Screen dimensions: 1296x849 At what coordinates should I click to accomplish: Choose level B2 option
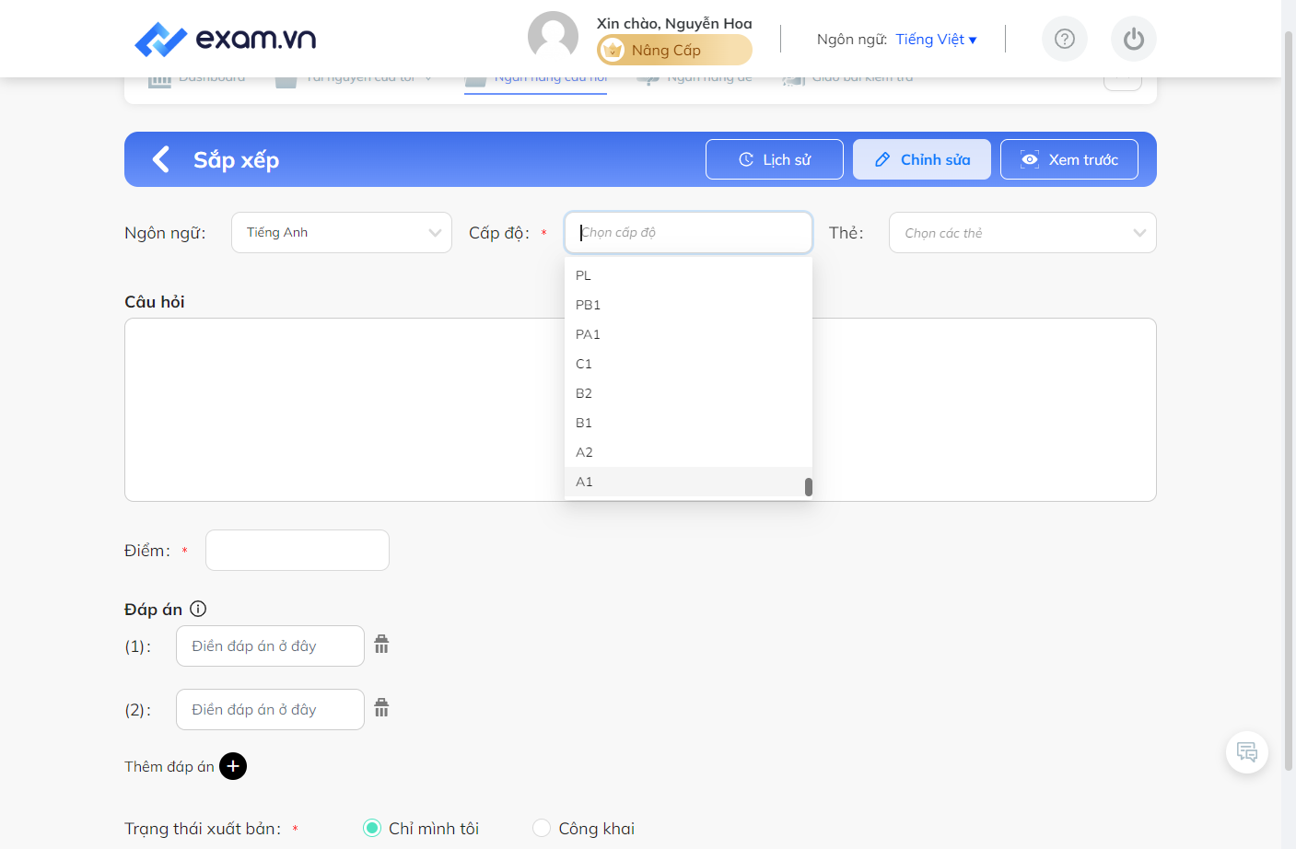[688, 393]
